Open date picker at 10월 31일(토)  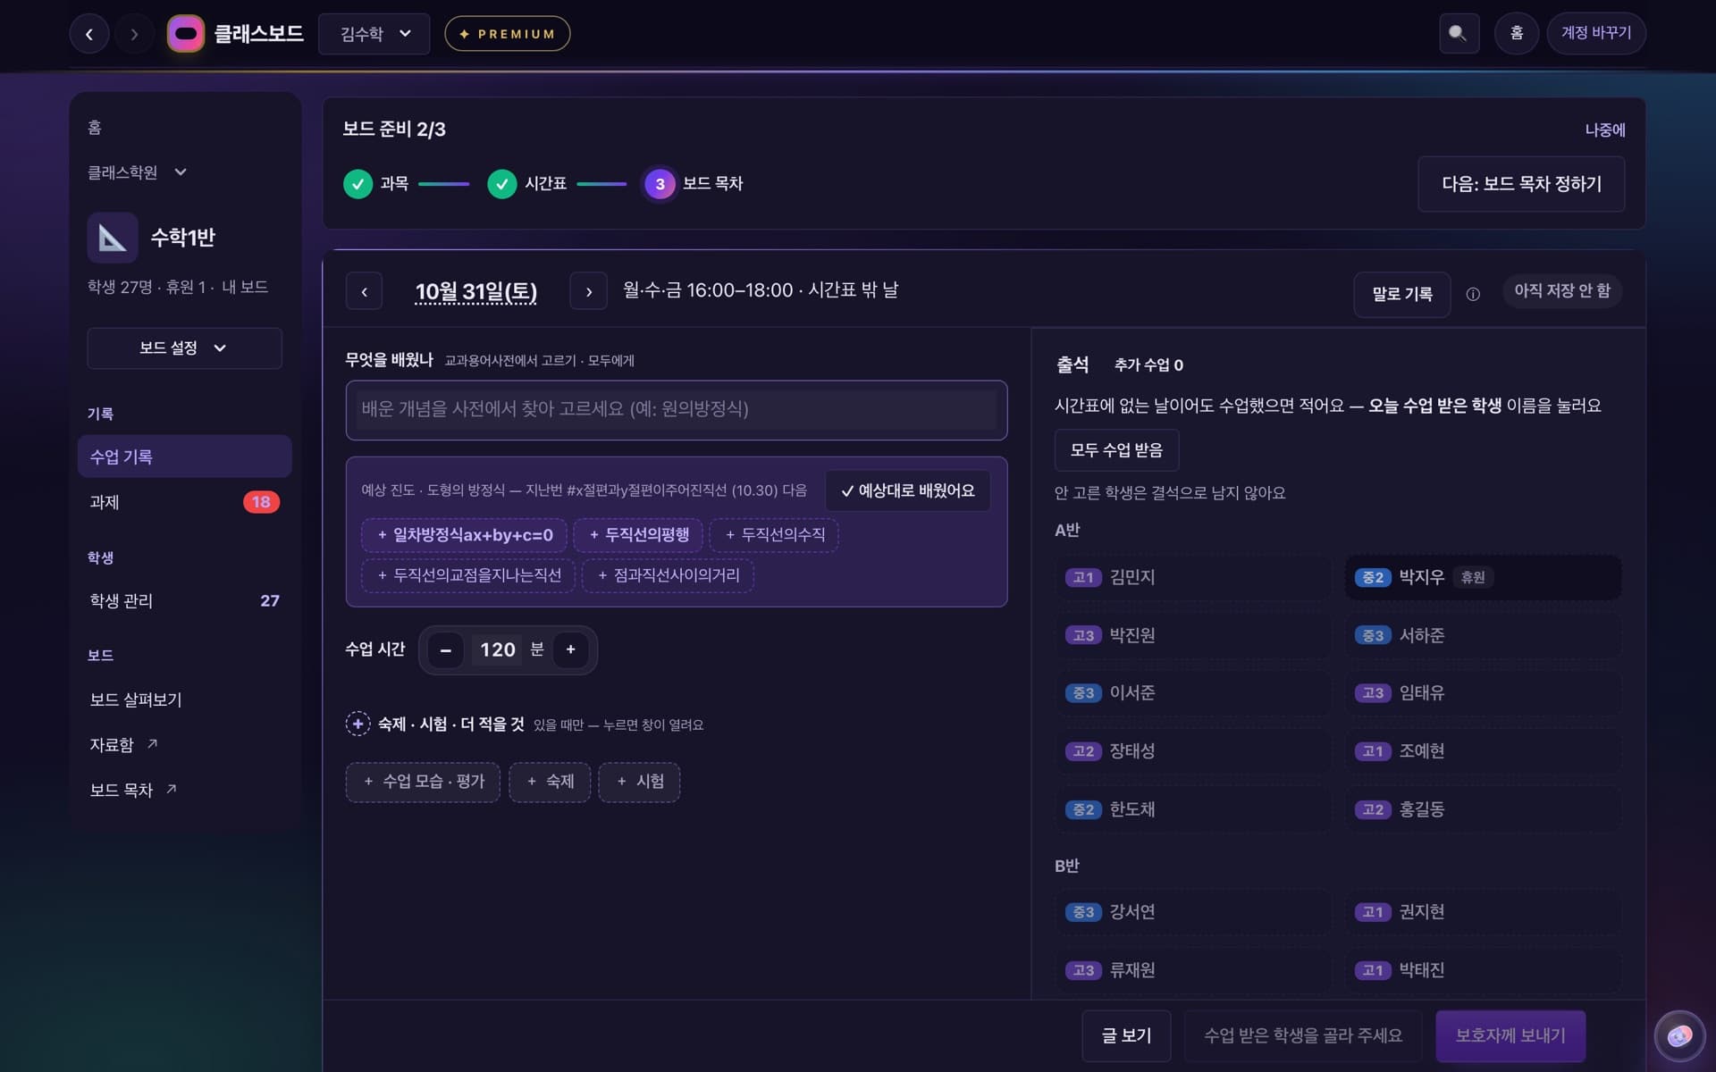coord(476,291)
